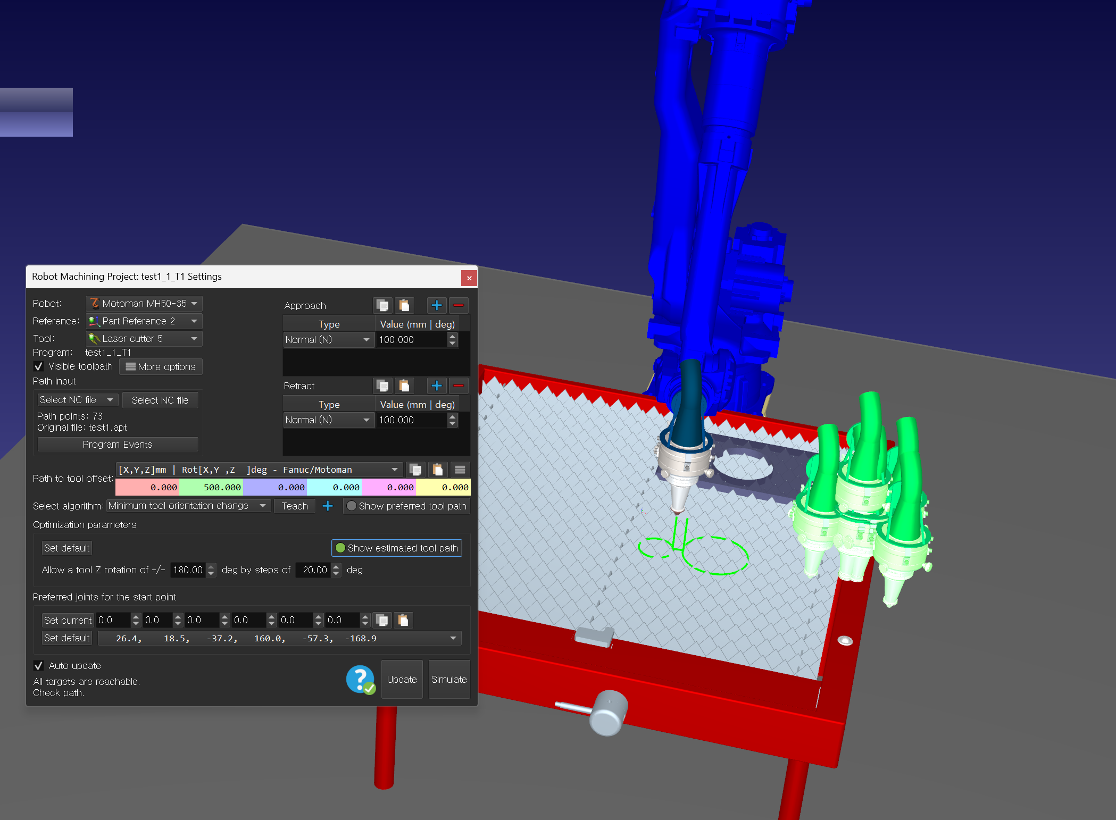Image resolution: width=1116 pixels, height=820 pixels.
Task: Uncheck the Visible toolpath checkbox
Action: coord(39,366)
